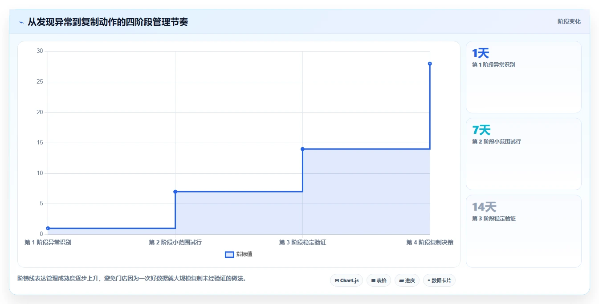
Task: Click the data point at 第 1 阶段异常识别
Action: point(48,228)
